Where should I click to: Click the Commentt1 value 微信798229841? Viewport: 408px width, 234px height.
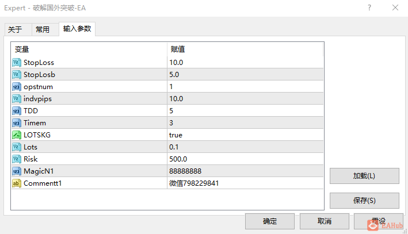[245, 183]
